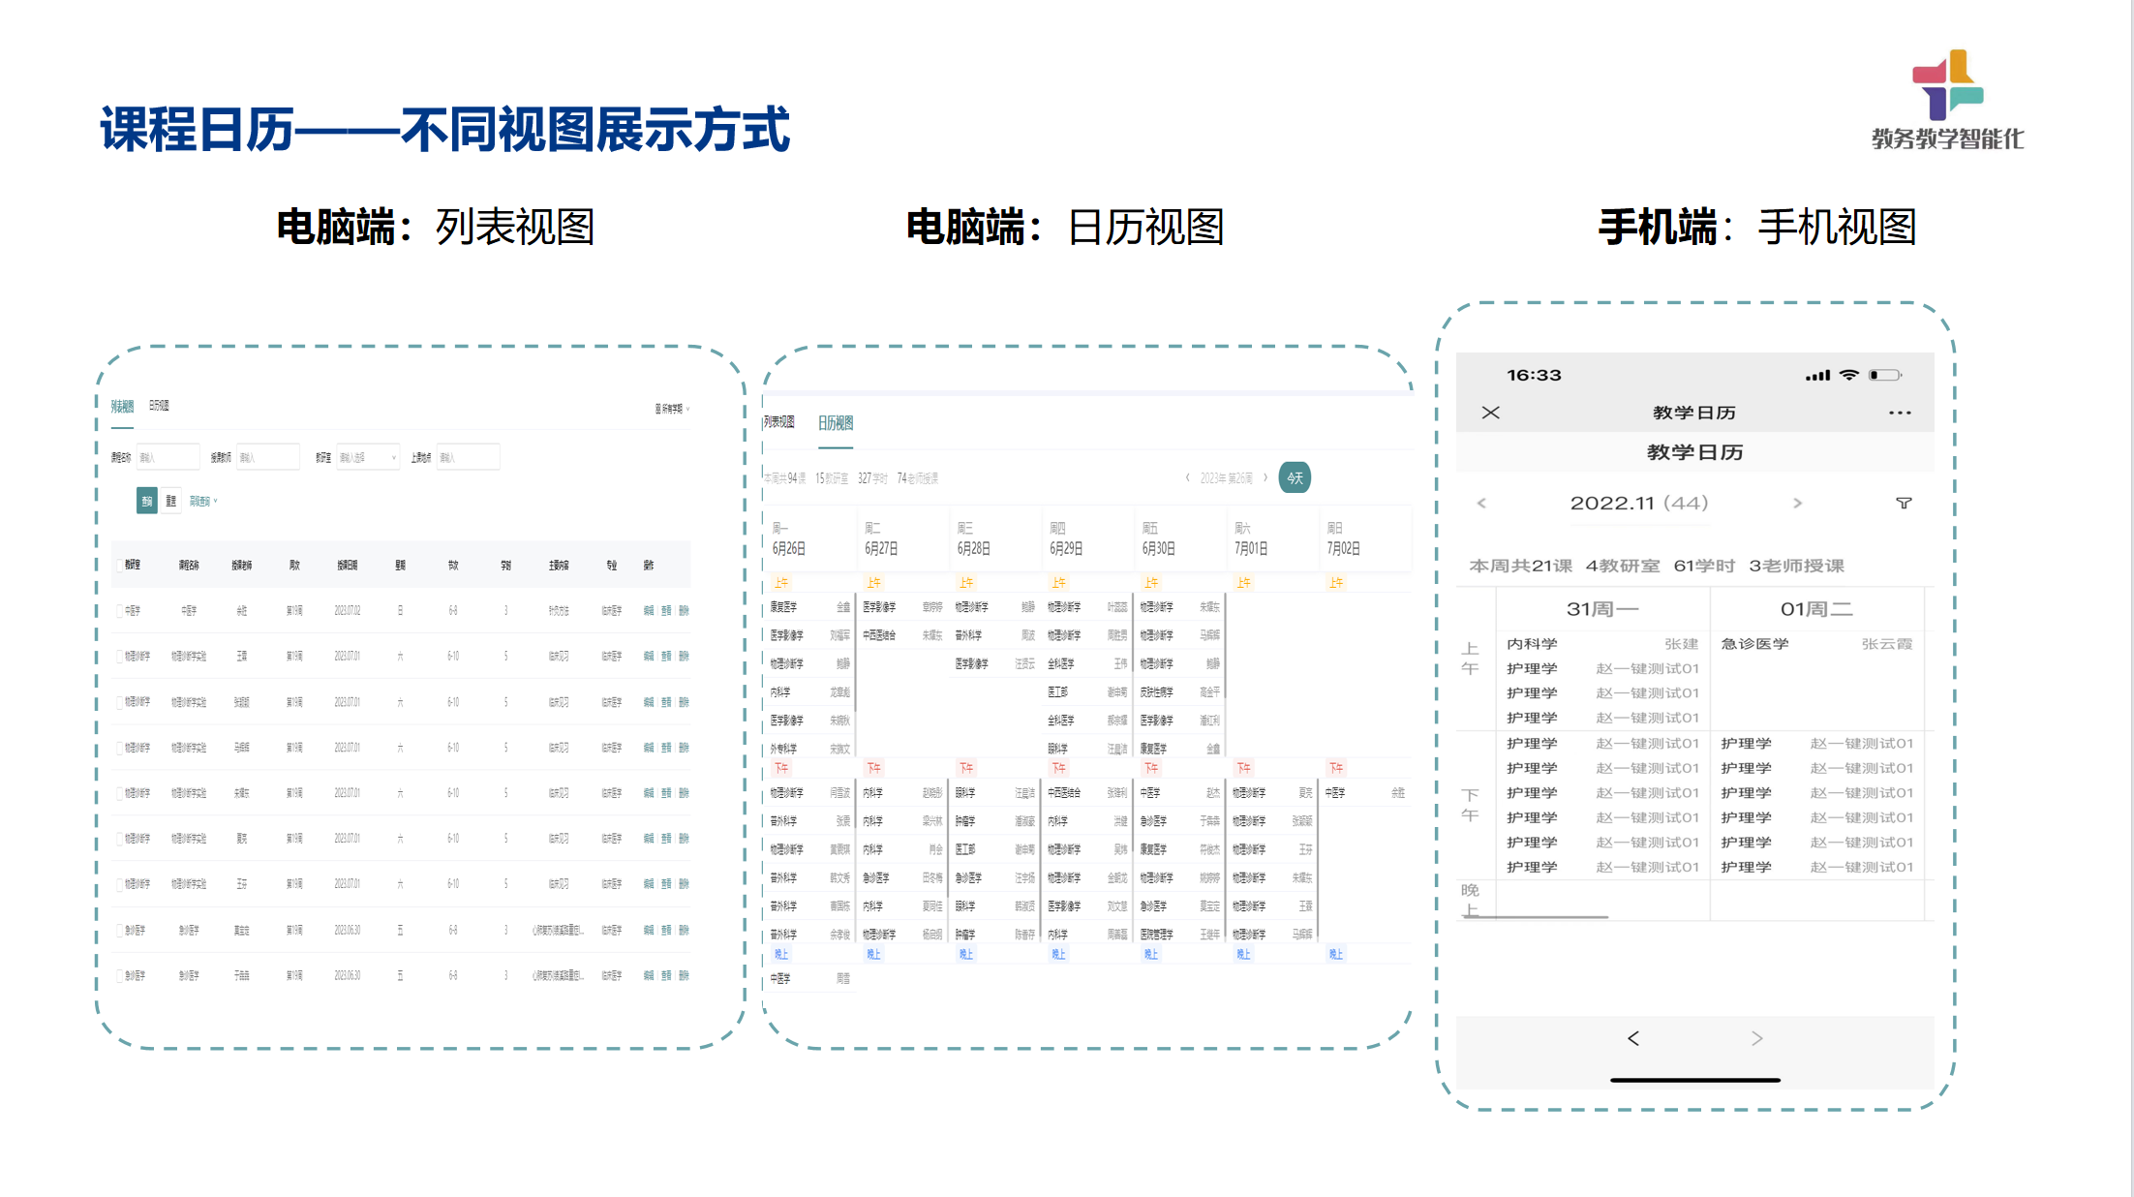This screenshot has width=2134, height=1197.
Task: Go to next week in mobile 2022.11 view
Action: (x=1797, y=503)
